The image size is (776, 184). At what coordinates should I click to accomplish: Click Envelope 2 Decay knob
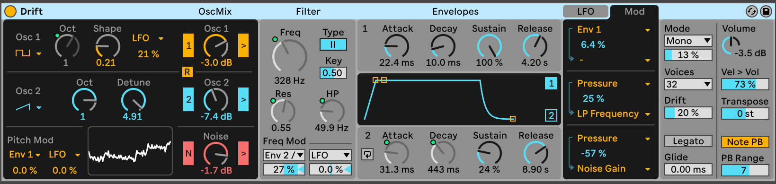(x=443, y=153)
